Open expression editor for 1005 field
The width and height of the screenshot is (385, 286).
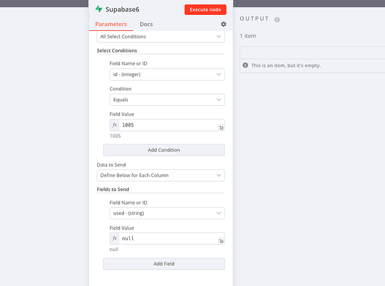pos(221,128)
